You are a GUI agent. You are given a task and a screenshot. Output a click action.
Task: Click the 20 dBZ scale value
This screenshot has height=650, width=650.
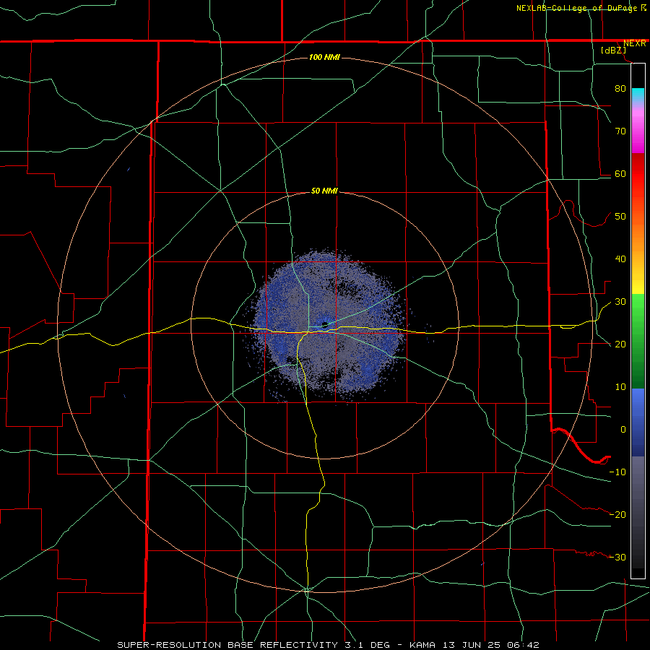pos(620,344)
